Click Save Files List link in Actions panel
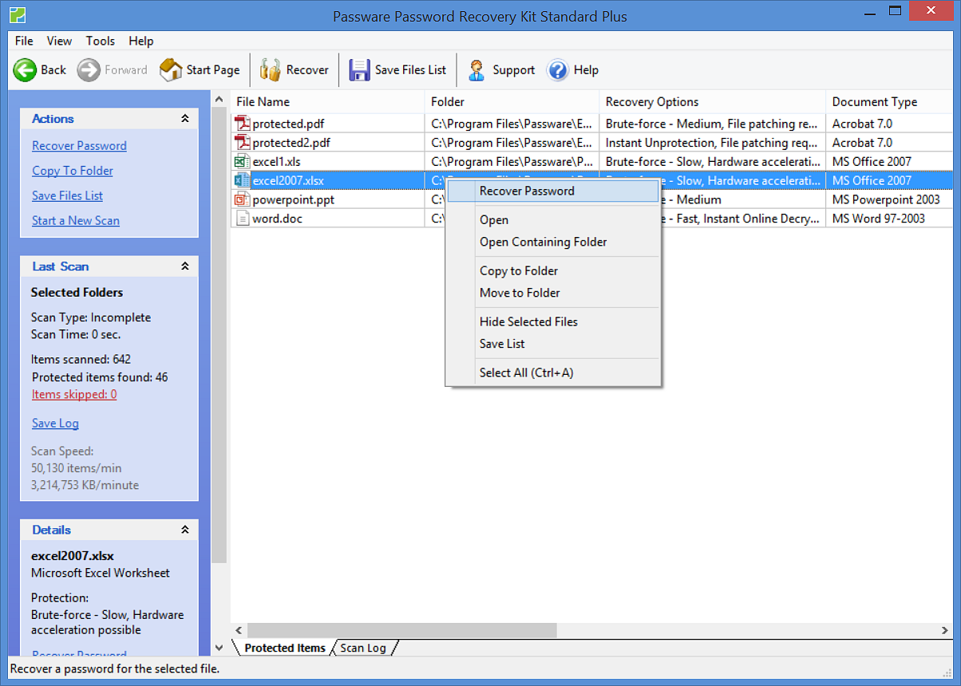The width and height of the screenshot is (961, 686). click(67, 195)
